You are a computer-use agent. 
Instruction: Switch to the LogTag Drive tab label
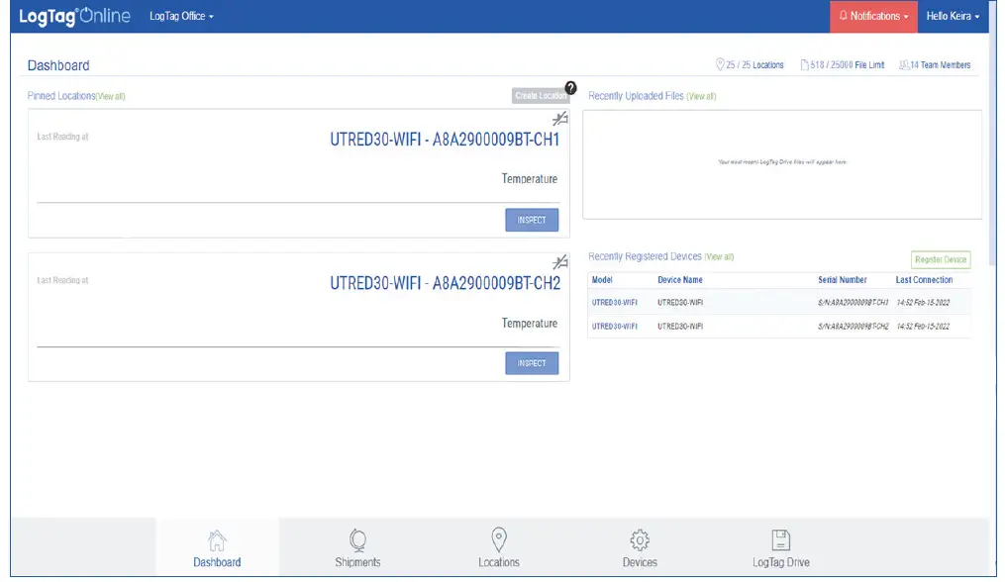(780, 562)
